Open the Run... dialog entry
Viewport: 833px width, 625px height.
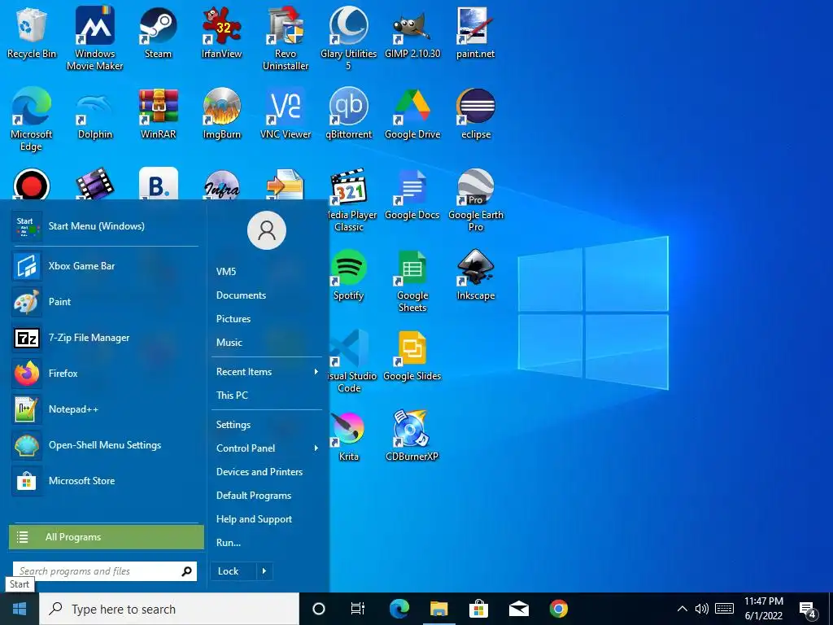coord(267,543)
